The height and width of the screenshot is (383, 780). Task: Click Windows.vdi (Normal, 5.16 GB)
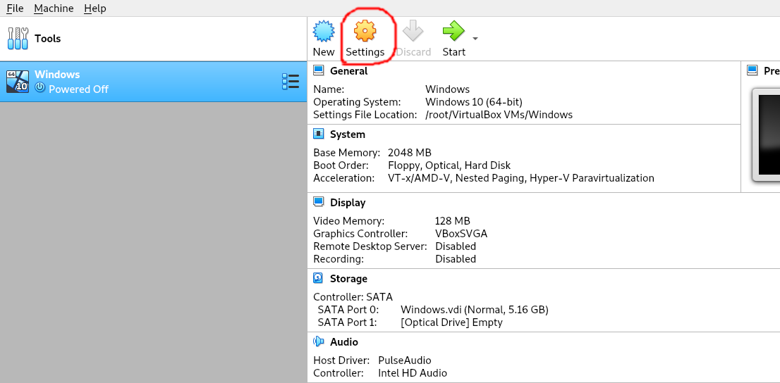pos(475,310)
